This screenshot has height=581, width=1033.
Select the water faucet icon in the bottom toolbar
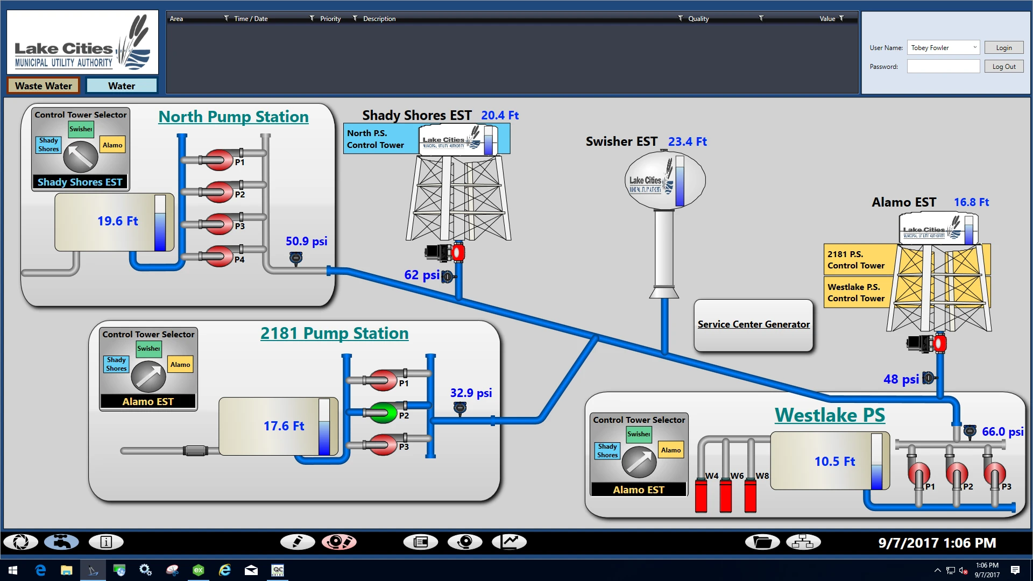coord(61,542)
